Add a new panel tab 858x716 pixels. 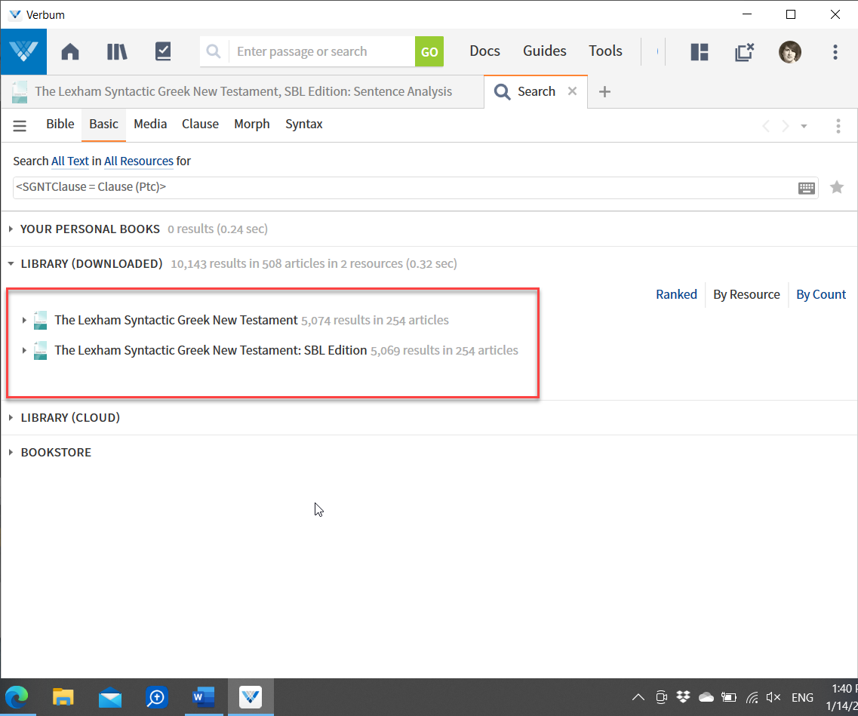pyautogui.click(x=604, y=92)
